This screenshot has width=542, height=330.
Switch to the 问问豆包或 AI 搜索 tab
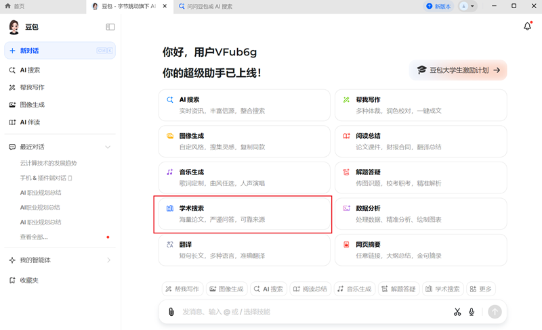(206, 6)
